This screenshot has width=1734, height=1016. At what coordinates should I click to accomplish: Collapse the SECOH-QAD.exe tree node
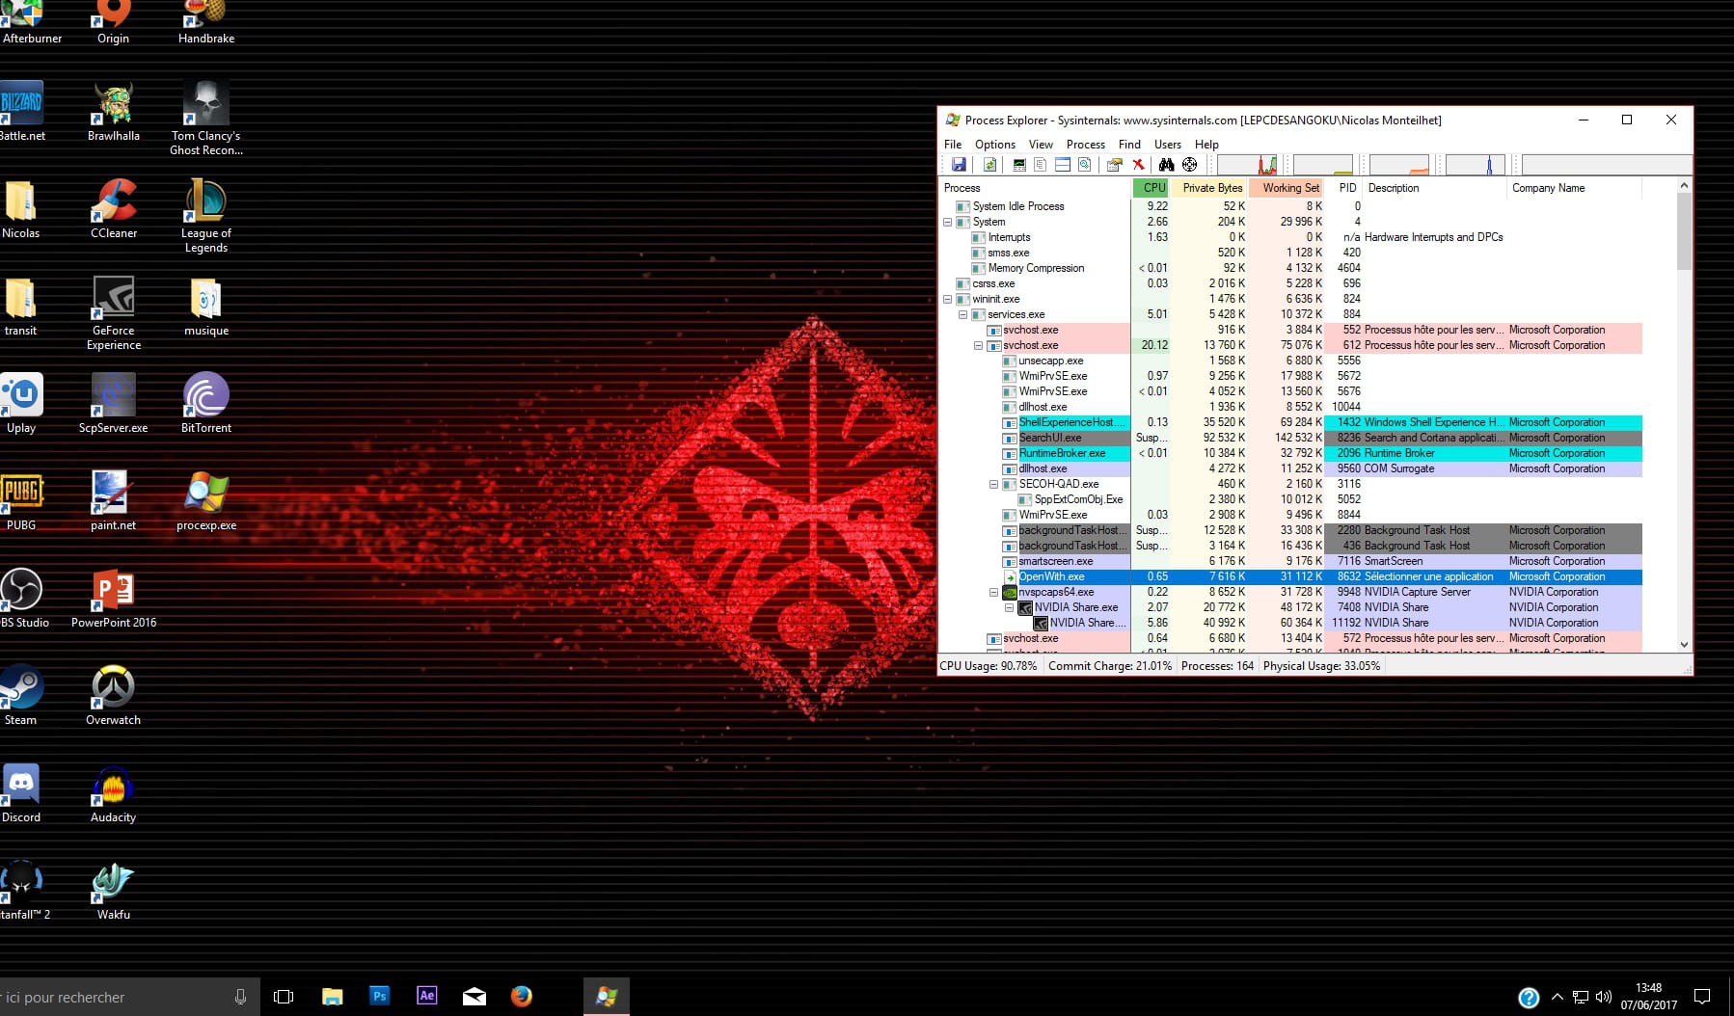[x=993, y=484]
